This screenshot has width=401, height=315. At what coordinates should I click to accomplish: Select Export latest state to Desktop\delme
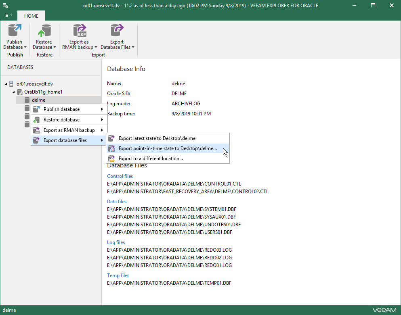pos(157,138)
